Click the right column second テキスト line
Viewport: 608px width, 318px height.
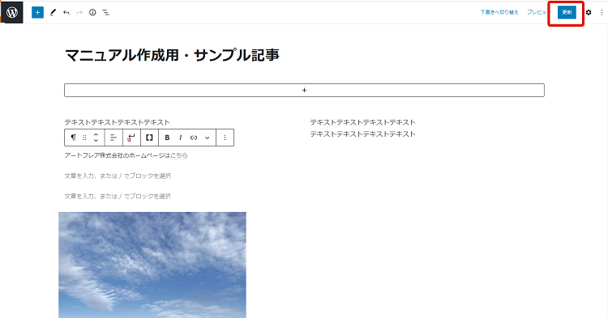(362, 134)
